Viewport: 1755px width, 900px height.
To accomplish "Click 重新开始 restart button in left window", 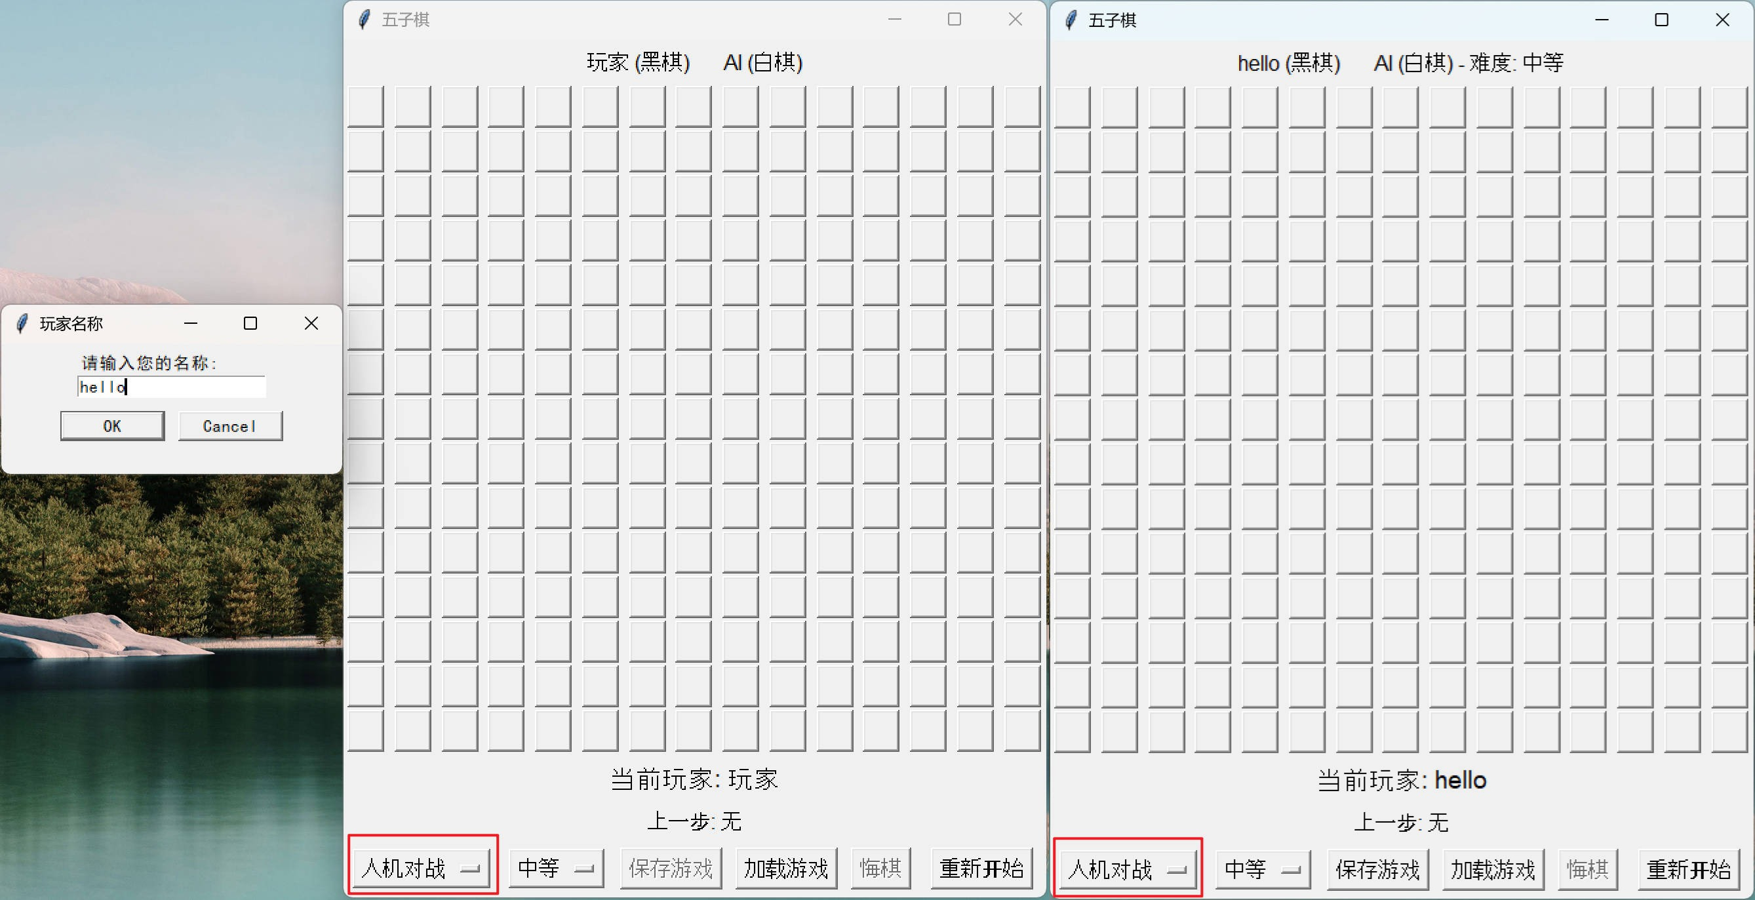I will (981, 868).
